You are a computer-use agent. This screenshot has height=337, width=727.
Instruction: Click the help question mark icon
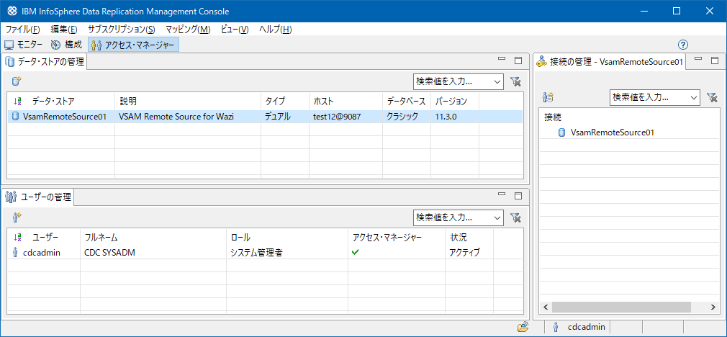[683, 45]
